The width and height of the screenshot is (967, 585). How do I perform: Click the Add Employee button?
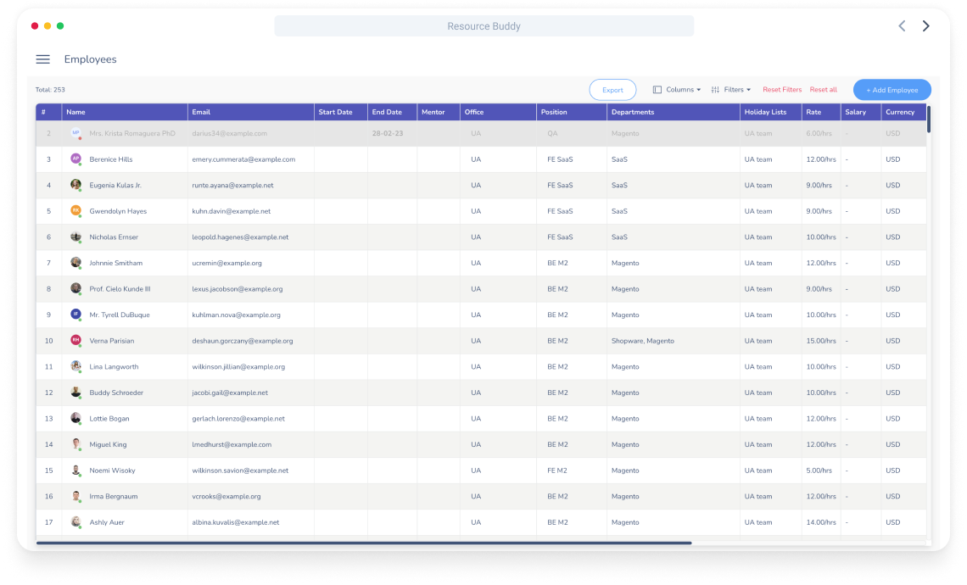[892, 90]
